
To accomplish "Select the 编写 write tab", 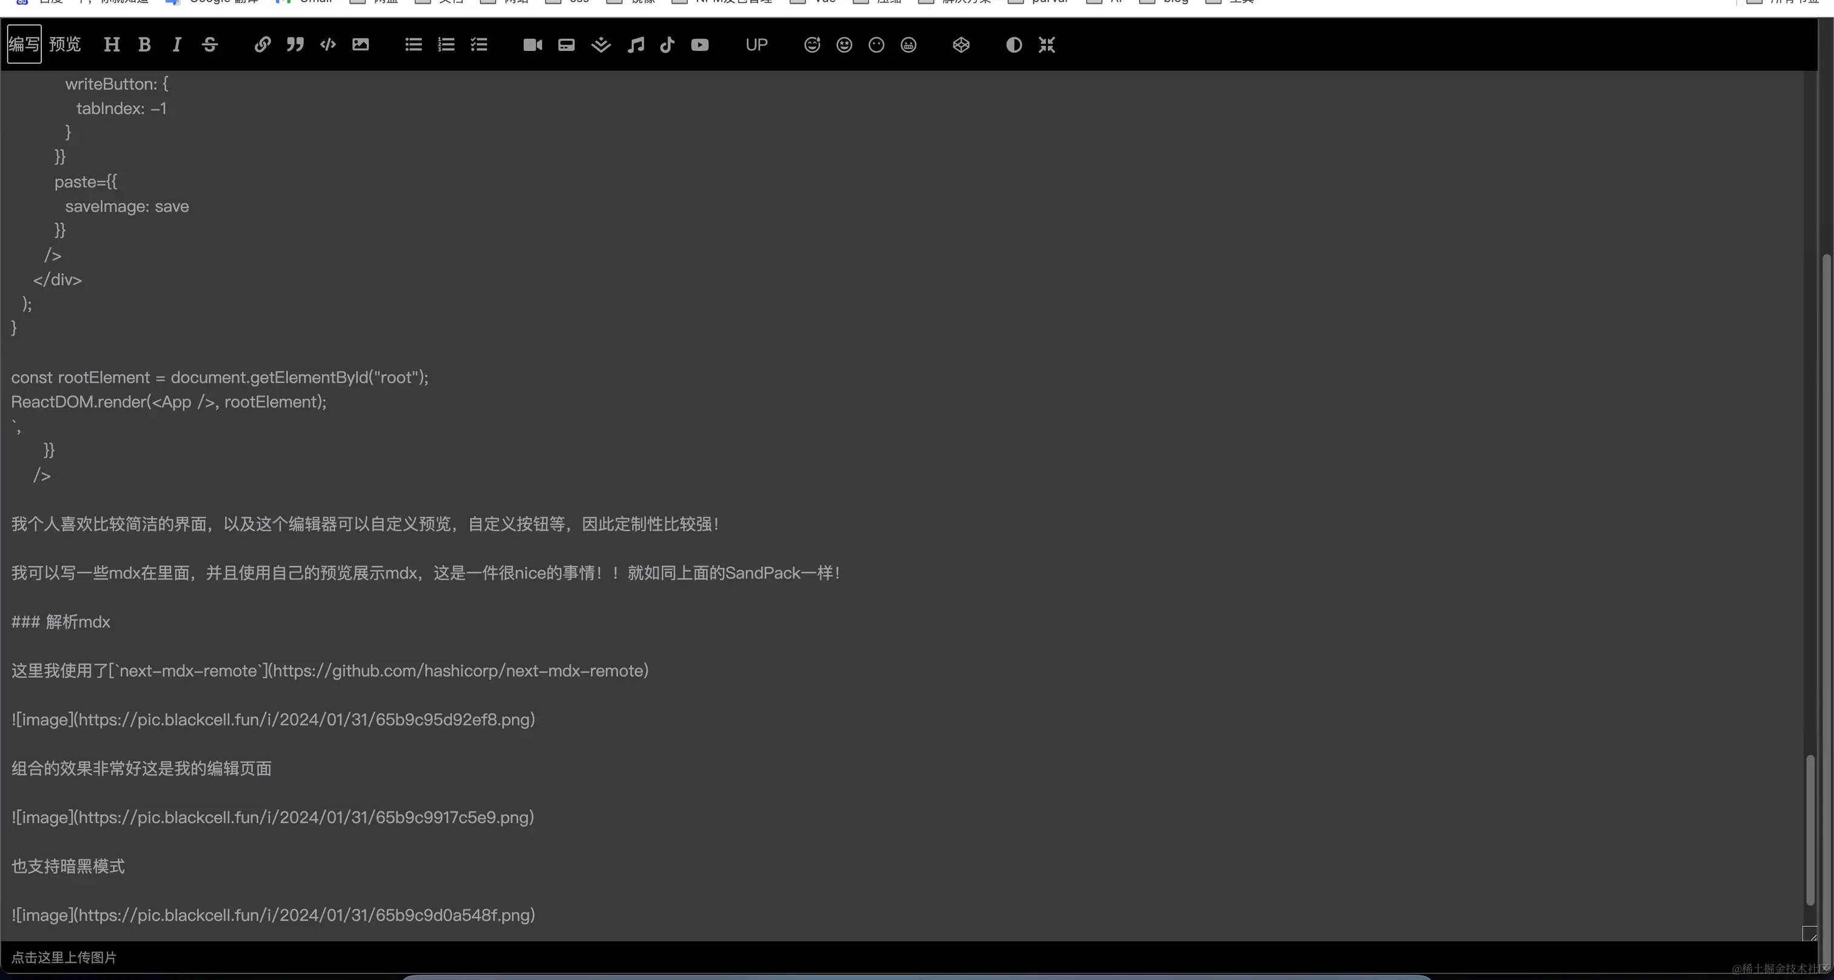I will tap(24, 45).
